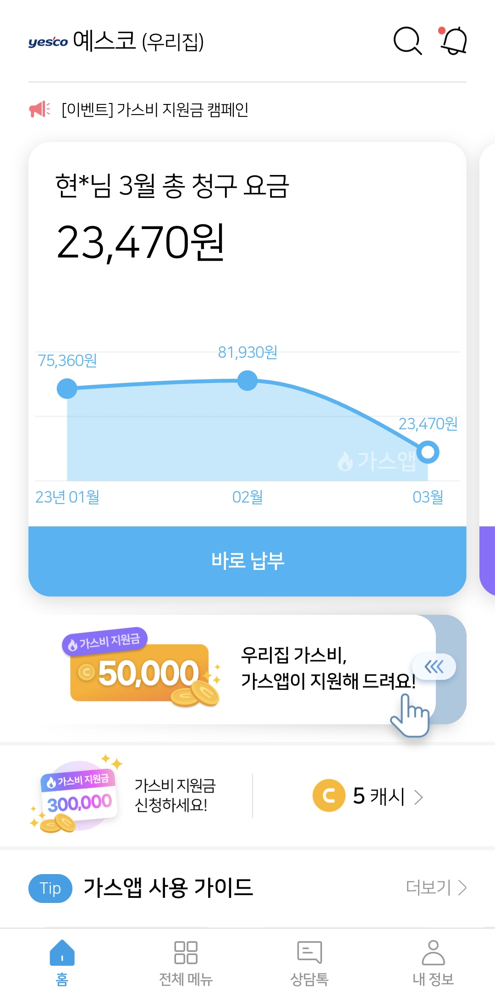This screenshot has width=495, height=1001.
Task: Open the 가스비 지원금 캠페인 event notice
Action: click(155, 109)
